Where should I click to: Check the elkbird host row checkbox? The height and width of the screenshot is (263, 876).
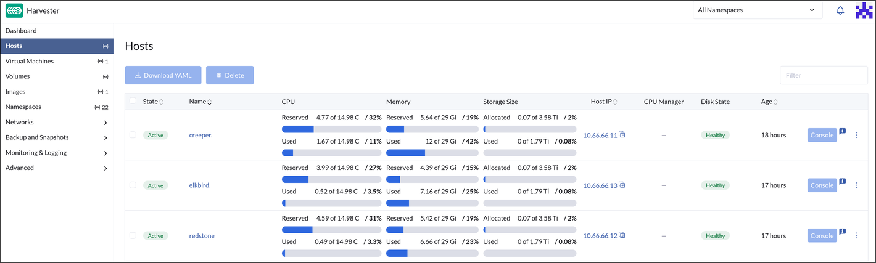[133, 185]
